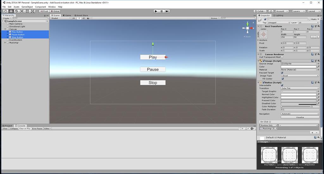This screenshot has height=174, width=324.
Task: Remove On Click event with minus
Action: [316, 133]
